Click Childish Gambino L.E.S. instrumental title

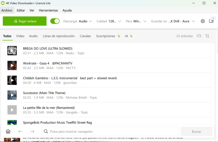(70, 78)
